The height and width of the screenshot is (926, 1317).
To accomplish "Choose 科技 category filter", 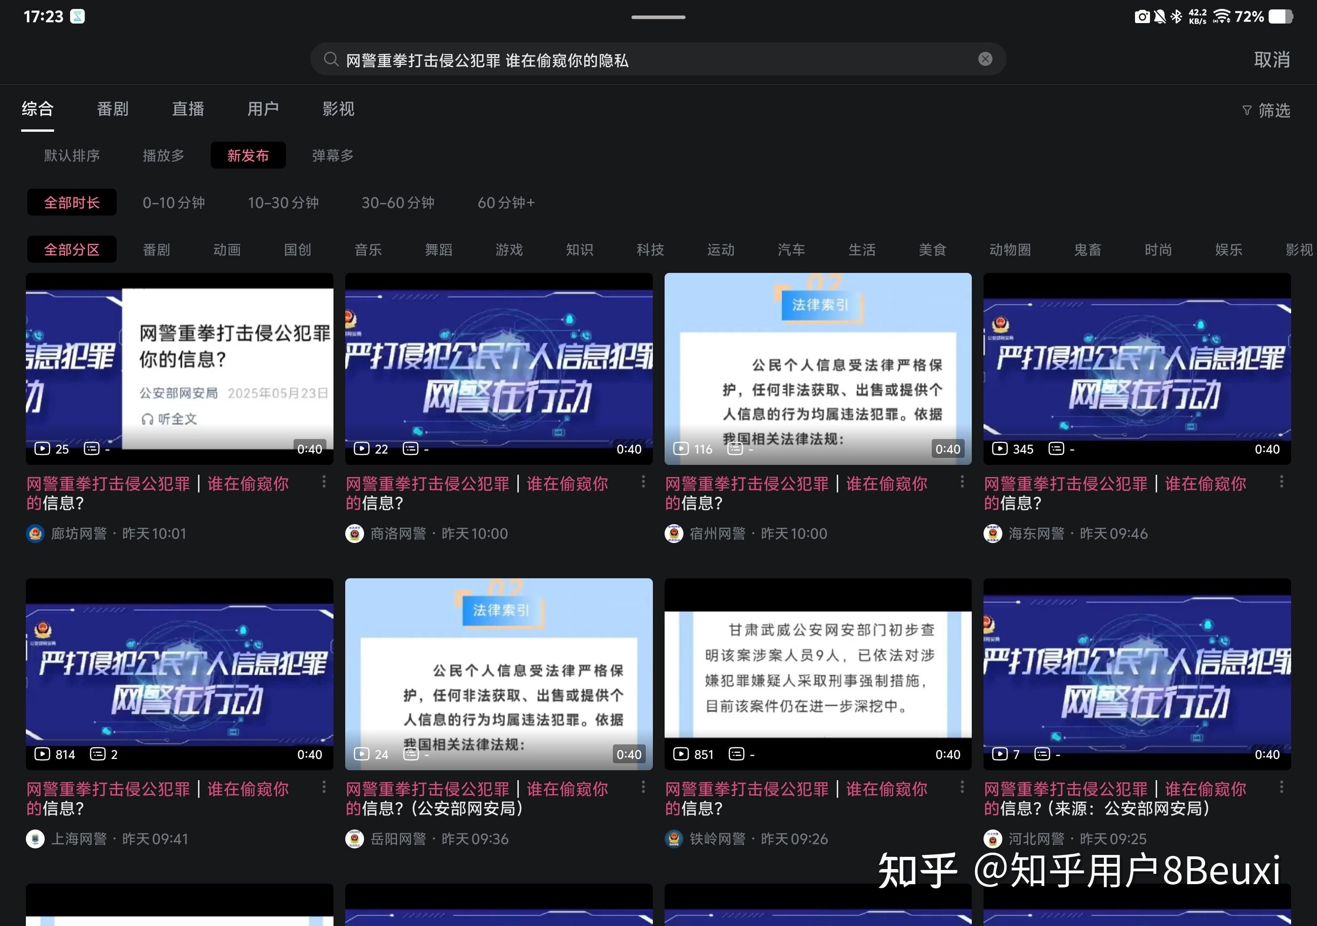I will [x=650, y=249].
